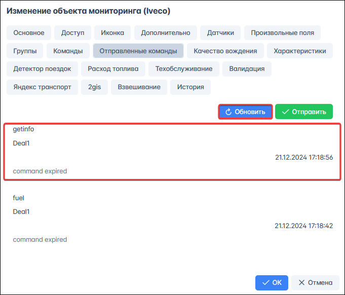Select the getinfo command entry
This screenshot has height=295, width=345.
172,151
